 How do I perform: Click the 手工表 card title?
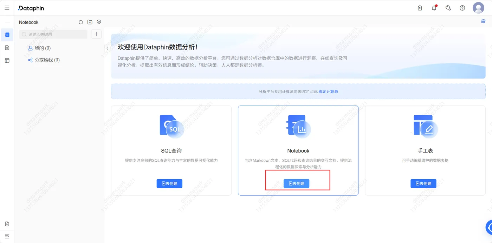[x=425, y=151]
